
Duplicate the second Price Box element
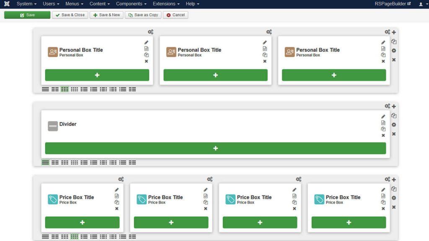coord(205,202)
